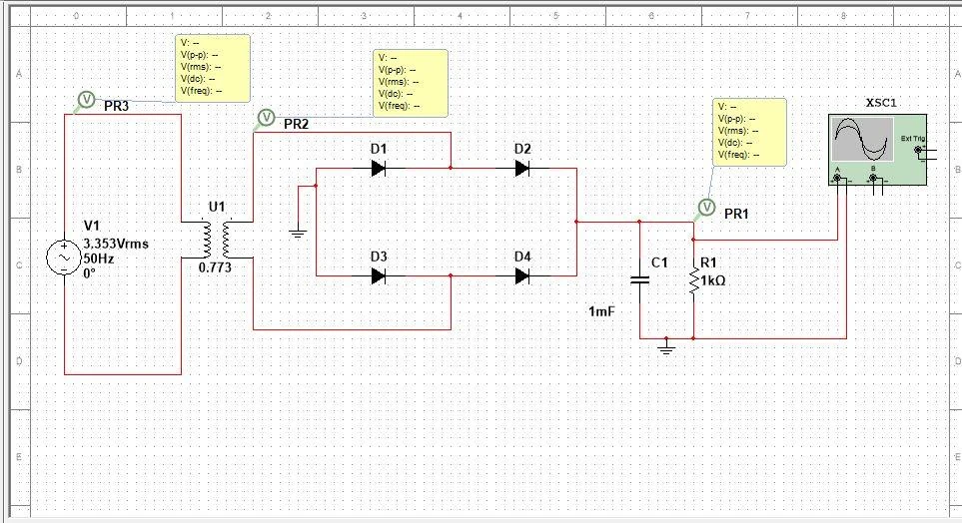The image size is (962, 523).
Task: Click the PR1 voltage probe marker
Action: click(707, 208)
